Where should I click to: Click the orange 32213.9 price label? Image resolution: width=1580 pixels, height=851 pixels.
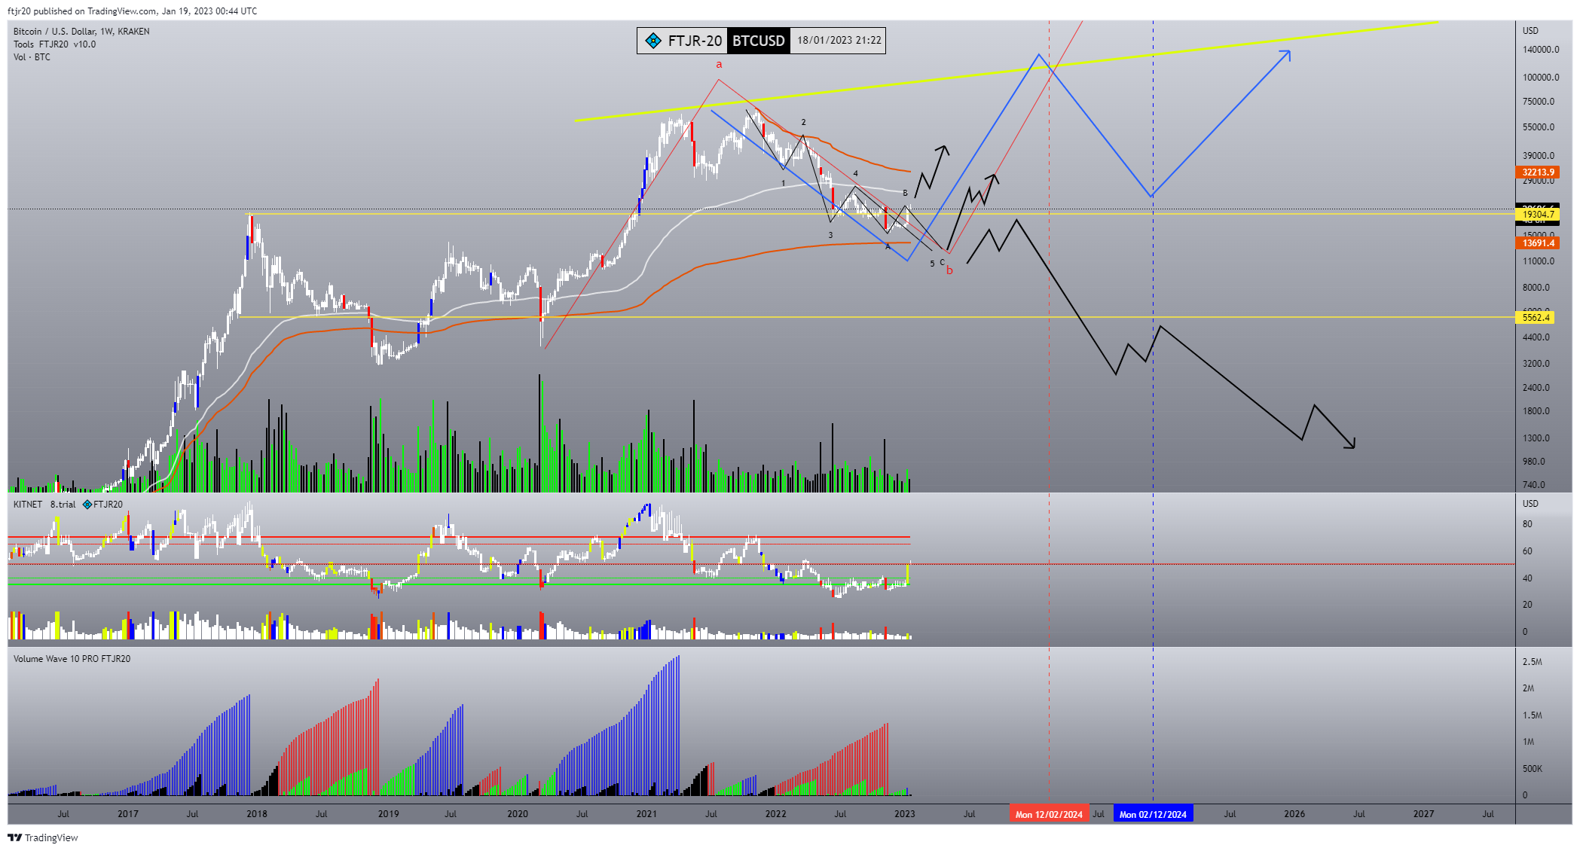1538,172
